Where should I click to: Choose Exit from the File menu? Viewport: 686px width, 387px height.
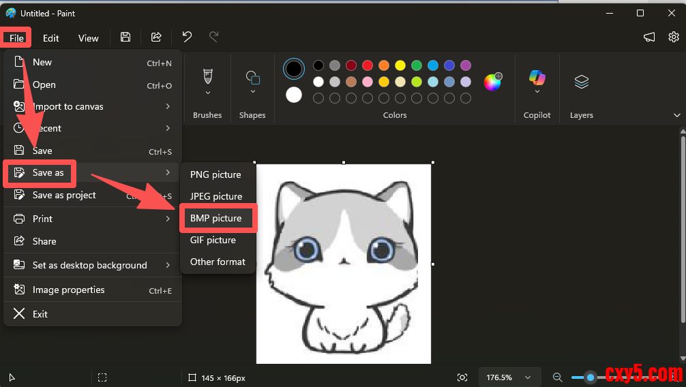pos(93,314)
